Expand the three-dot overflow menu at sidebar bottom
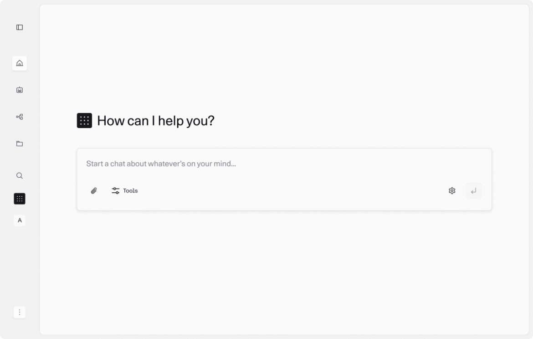The width and height of the screenshot is (533, 339). [19, 312]
